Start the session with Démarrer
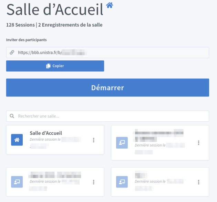Viewport: 217px width, 202px height. click(x=107, y=88)
